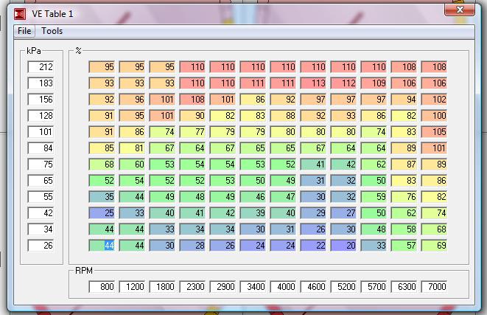Click the VE cell with value 105
The image size is (487, 315).
click(x=434, y=132)
